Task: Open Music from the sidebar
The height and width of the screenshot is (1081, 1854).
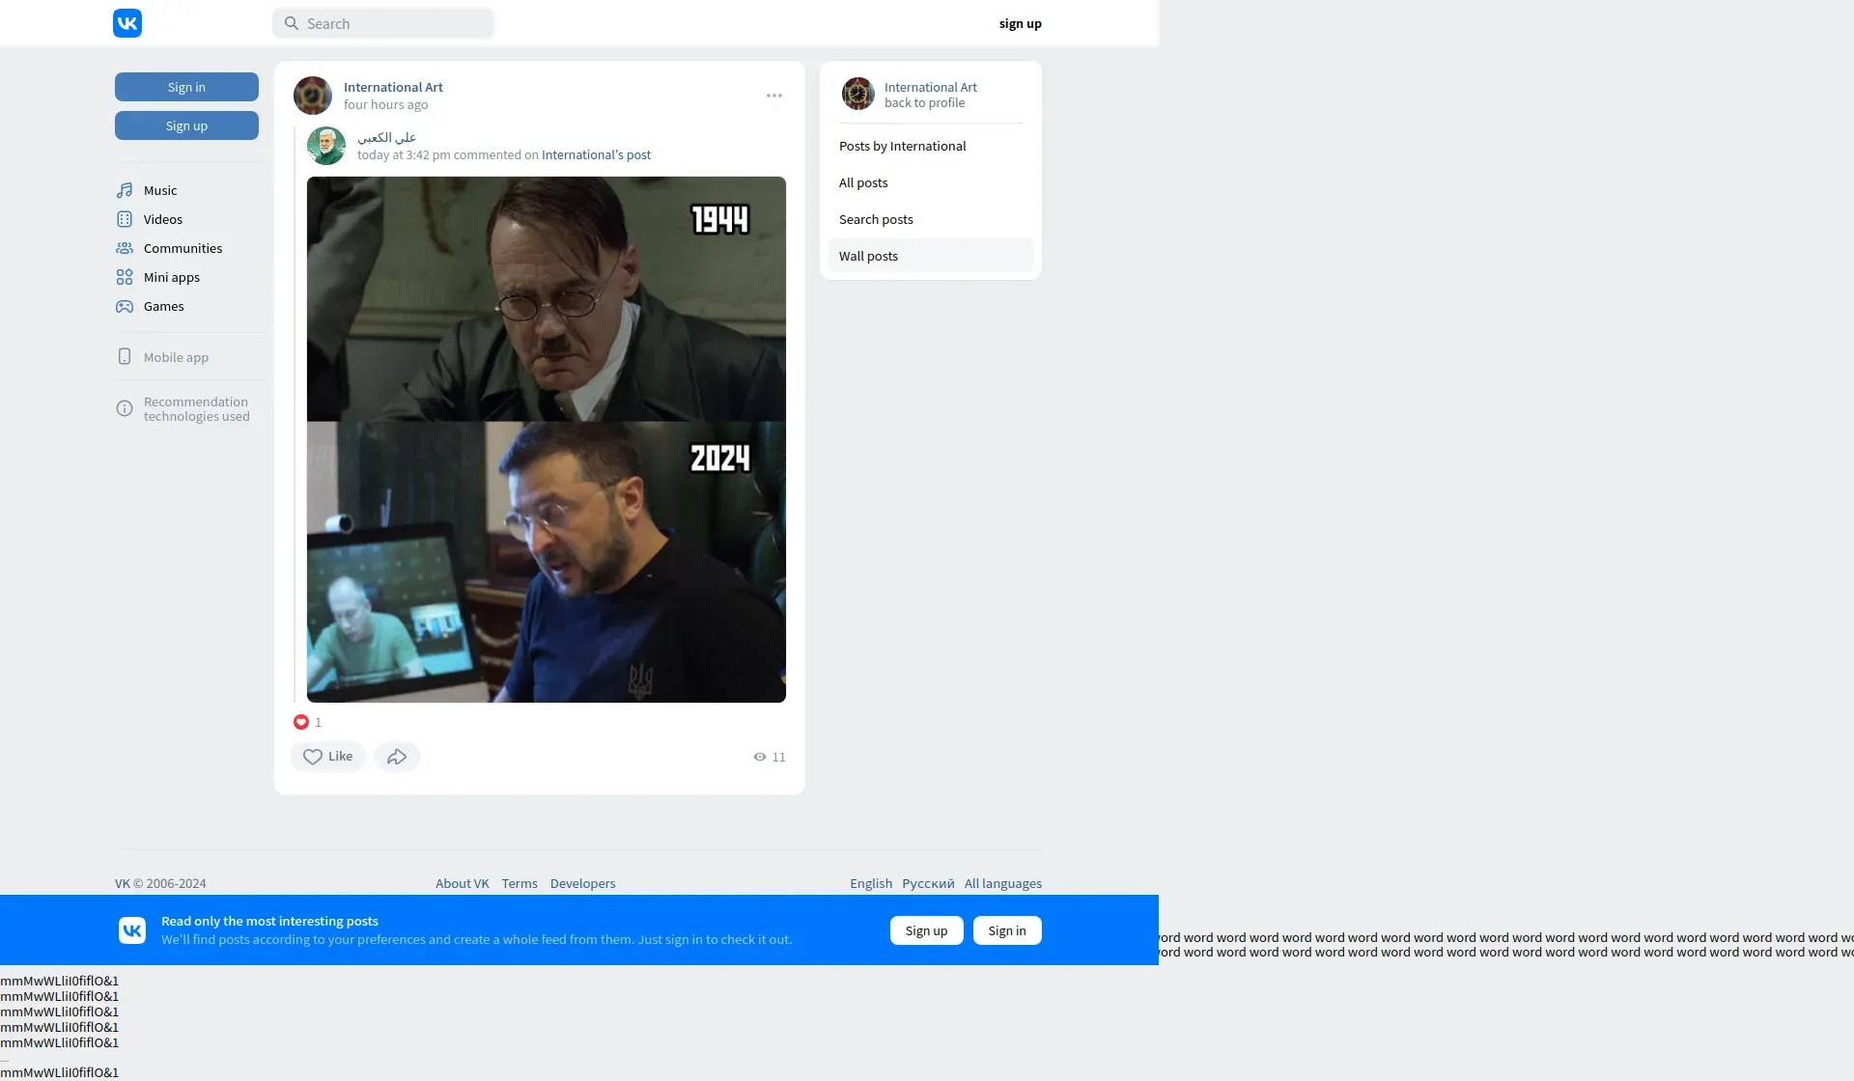Action: 160,190
